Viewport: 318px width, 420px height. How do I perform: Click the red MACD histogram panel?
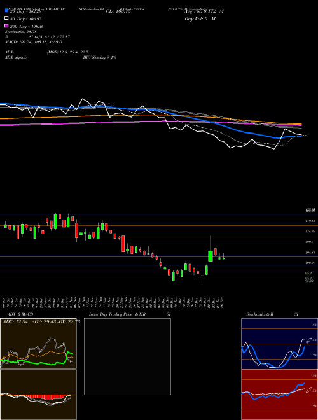point(38,395)
